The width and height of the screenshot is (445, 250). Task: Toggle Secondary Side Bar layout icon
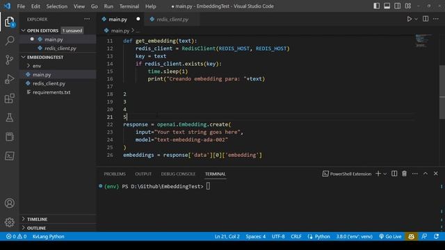pos(397,6)
